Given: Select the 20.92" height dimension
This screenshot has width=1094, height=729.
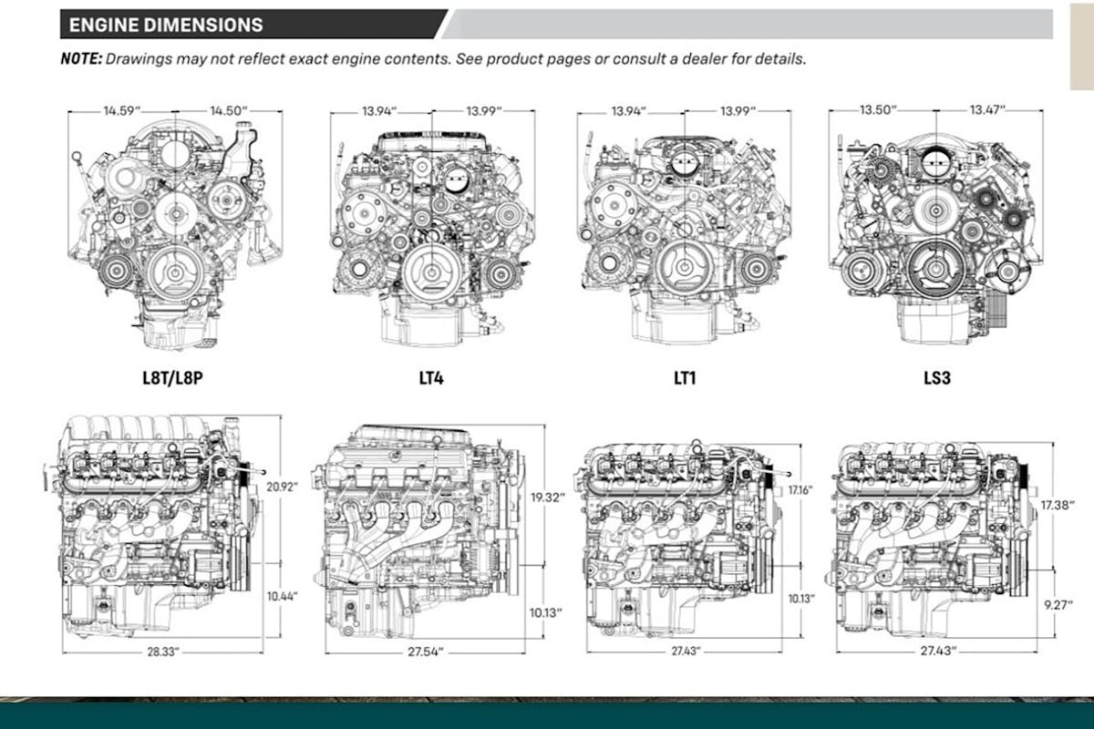Looking at the screenshot, I should click(281, 486).
